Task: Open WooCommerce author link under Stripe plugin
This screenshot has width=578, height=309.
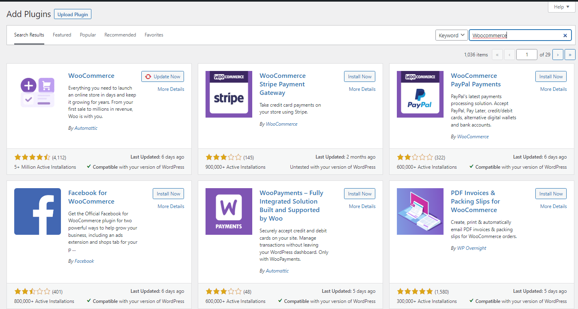Action: 281,124
